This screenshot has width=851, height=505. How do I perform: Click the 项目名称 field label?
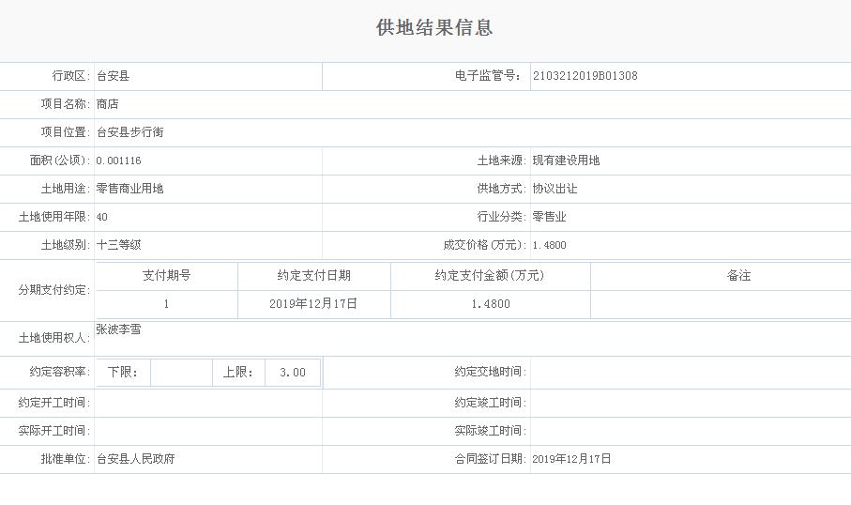point(66,104)
